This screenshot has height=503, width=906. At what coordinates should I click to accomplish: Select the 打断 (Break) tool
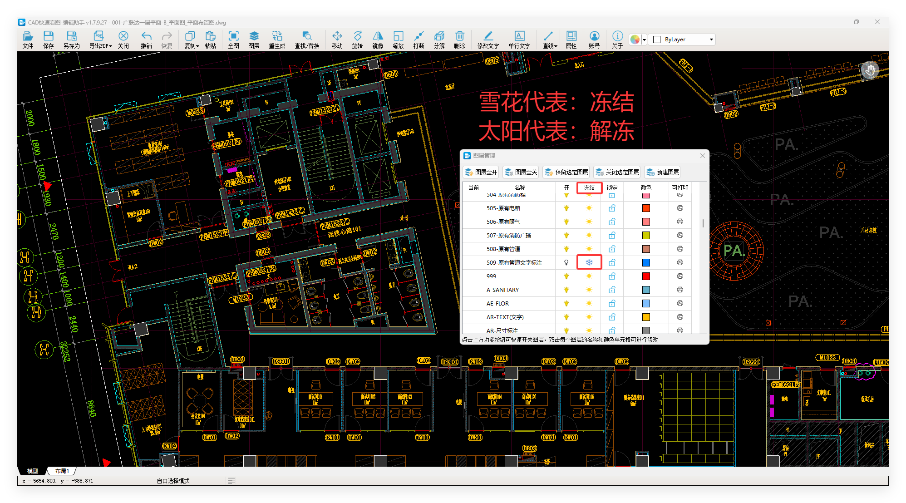tap(419, 39)
